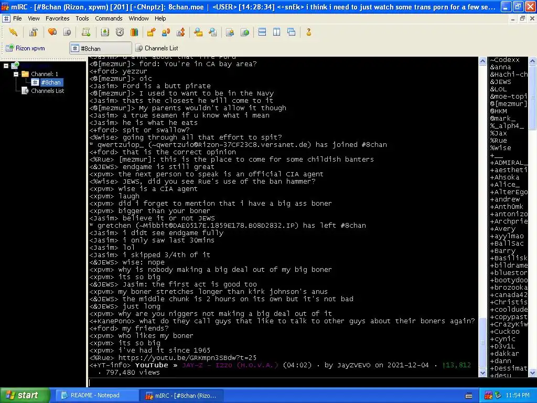The image size is (537, 403).
Task: Collapse the server node in the treebar
Action: pos(6,66)
